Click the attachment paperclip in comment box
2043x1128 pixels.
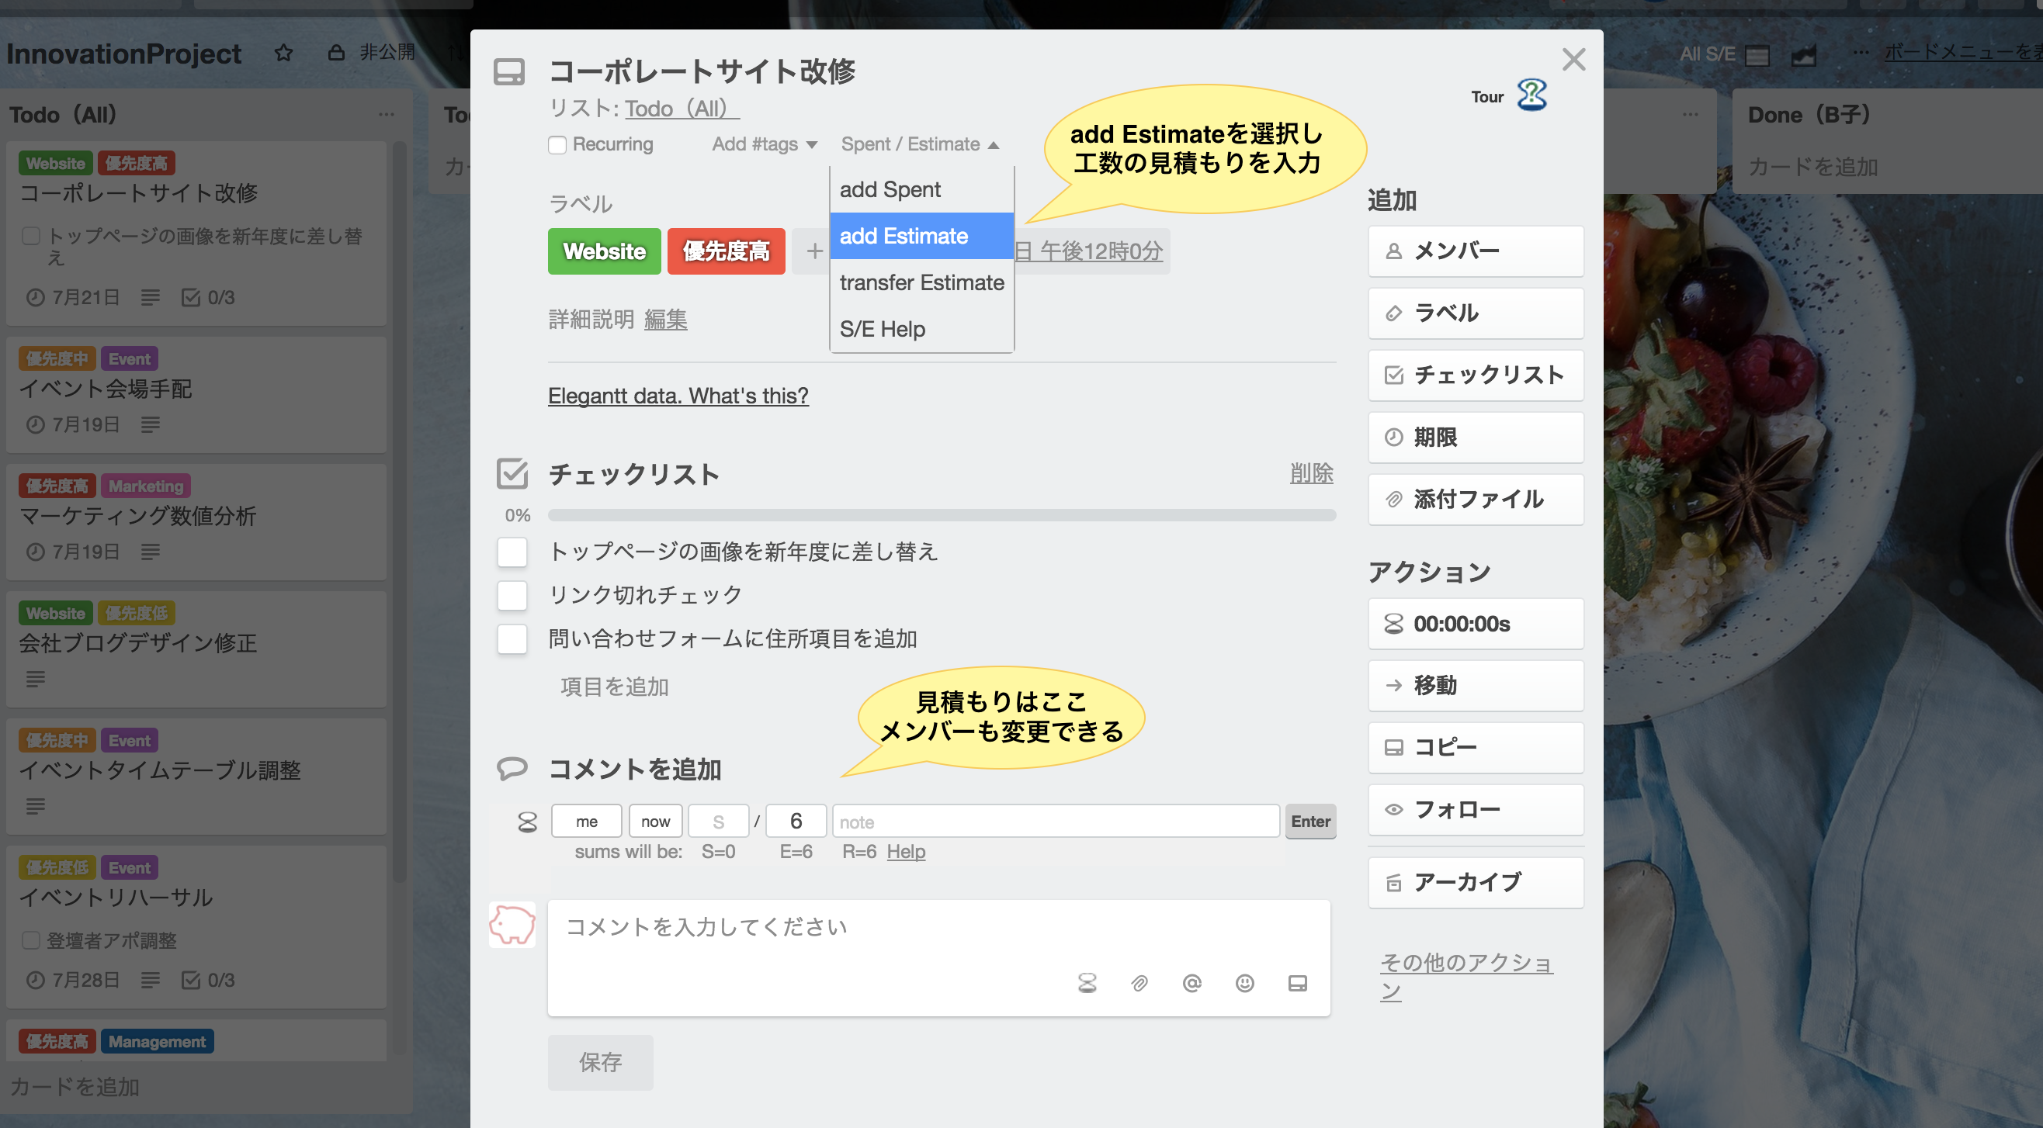(x=1139, y=984)
